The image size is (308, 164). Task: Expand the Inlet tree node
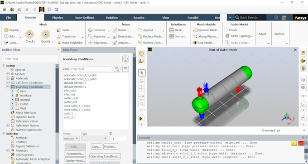pos(12,91)
